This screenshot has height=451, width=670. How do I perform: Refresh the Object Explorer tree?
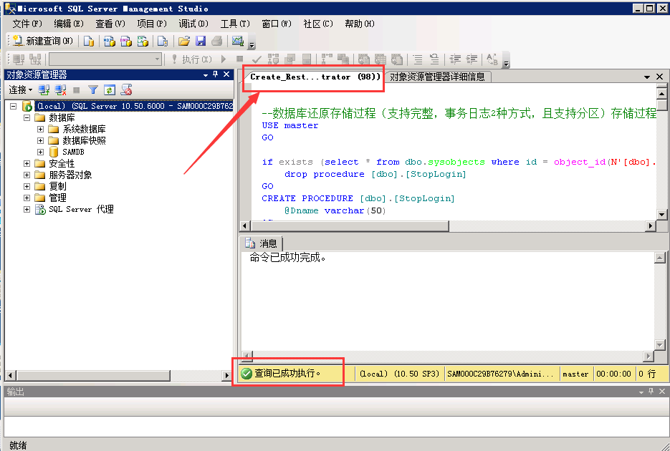point(110,90)
